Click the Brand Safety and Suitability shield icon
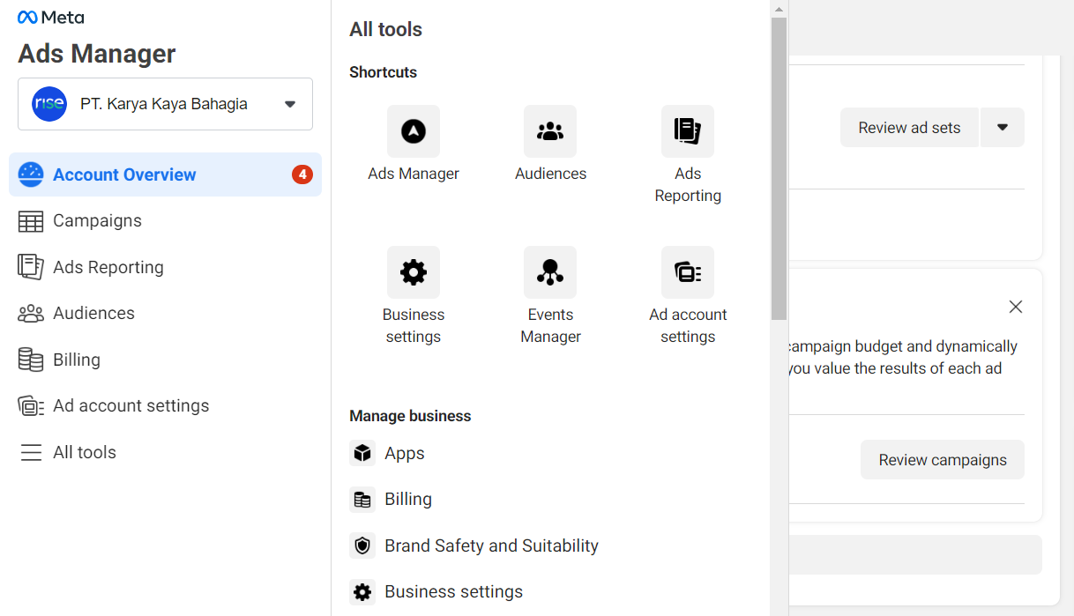 pyautogui.click(x=362, y=545)
